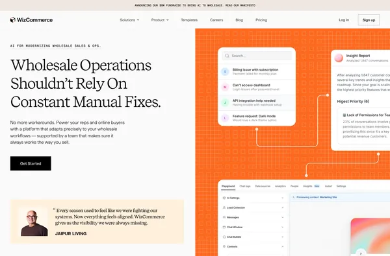
Task: Click icon before Previewing context banner
Action: 294,197
